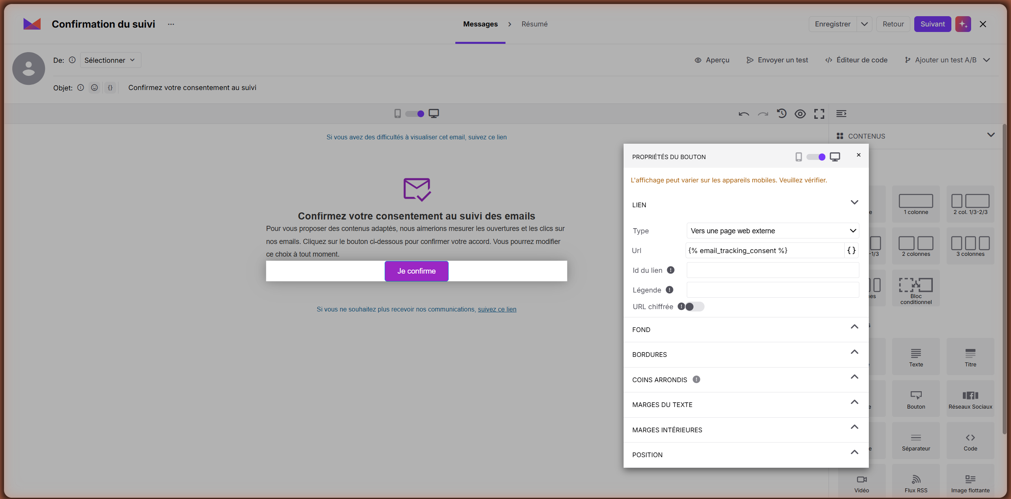Image resolution: width=1011 pixels, height=499 pixels.
Task: Switch to the Résumé step
Action: [534, 24]
